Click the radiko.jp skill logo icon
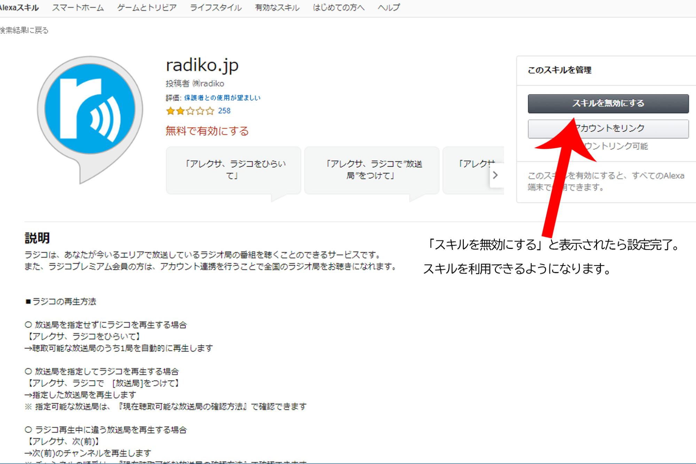Screen dimensions: 696x464 click(90, 119)
